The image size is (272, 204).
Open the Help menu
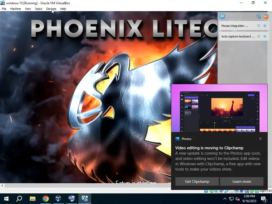pos(63,9)
